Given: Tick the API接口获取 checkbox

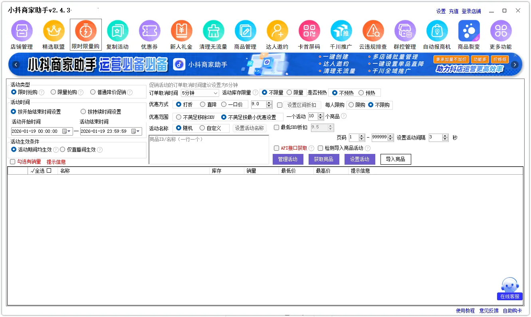Looking at the screenshot, I should coord(276,148).
